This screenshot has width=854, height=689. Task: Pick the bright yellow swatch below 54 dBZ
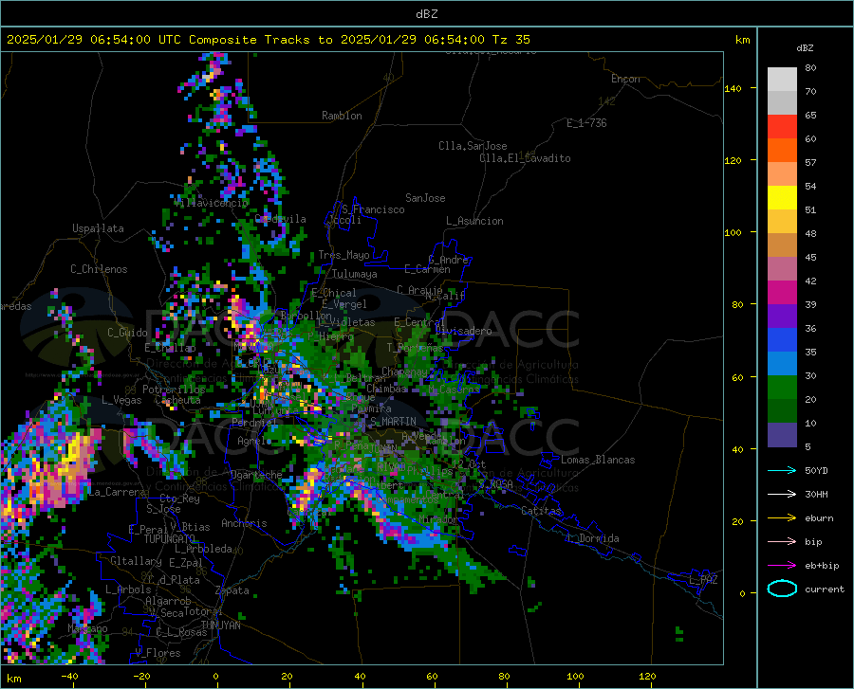tap(782, 198)
